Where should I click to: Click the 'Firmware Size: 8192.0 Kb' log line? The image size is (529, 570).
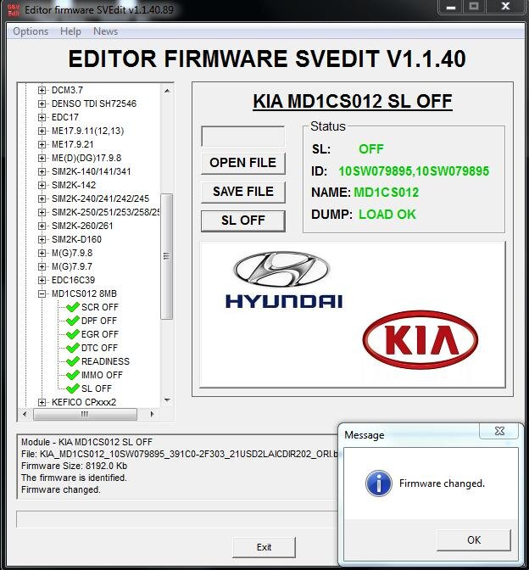(x=75, y=466)
